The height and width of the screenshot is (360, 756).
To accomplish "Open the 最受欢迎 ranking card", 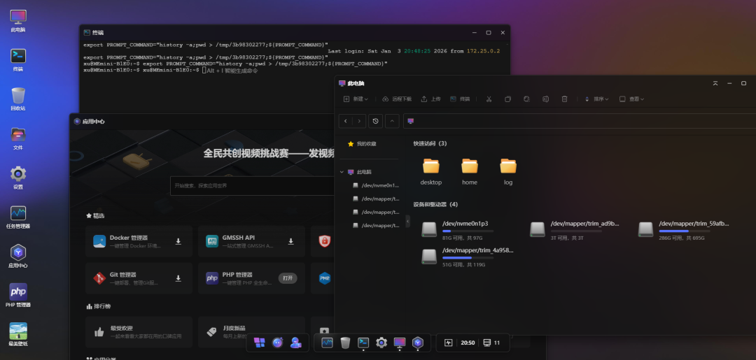I will (139, 332).
